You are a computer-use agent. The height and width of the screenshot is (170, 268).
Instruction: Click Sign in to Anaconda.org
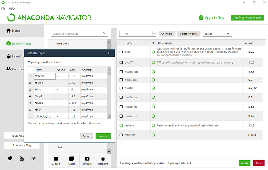[x=247, y=18]
